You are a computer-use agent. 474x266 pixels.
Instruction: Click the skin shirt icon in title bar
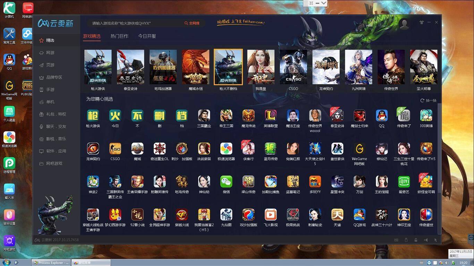[x=422, y=22]
